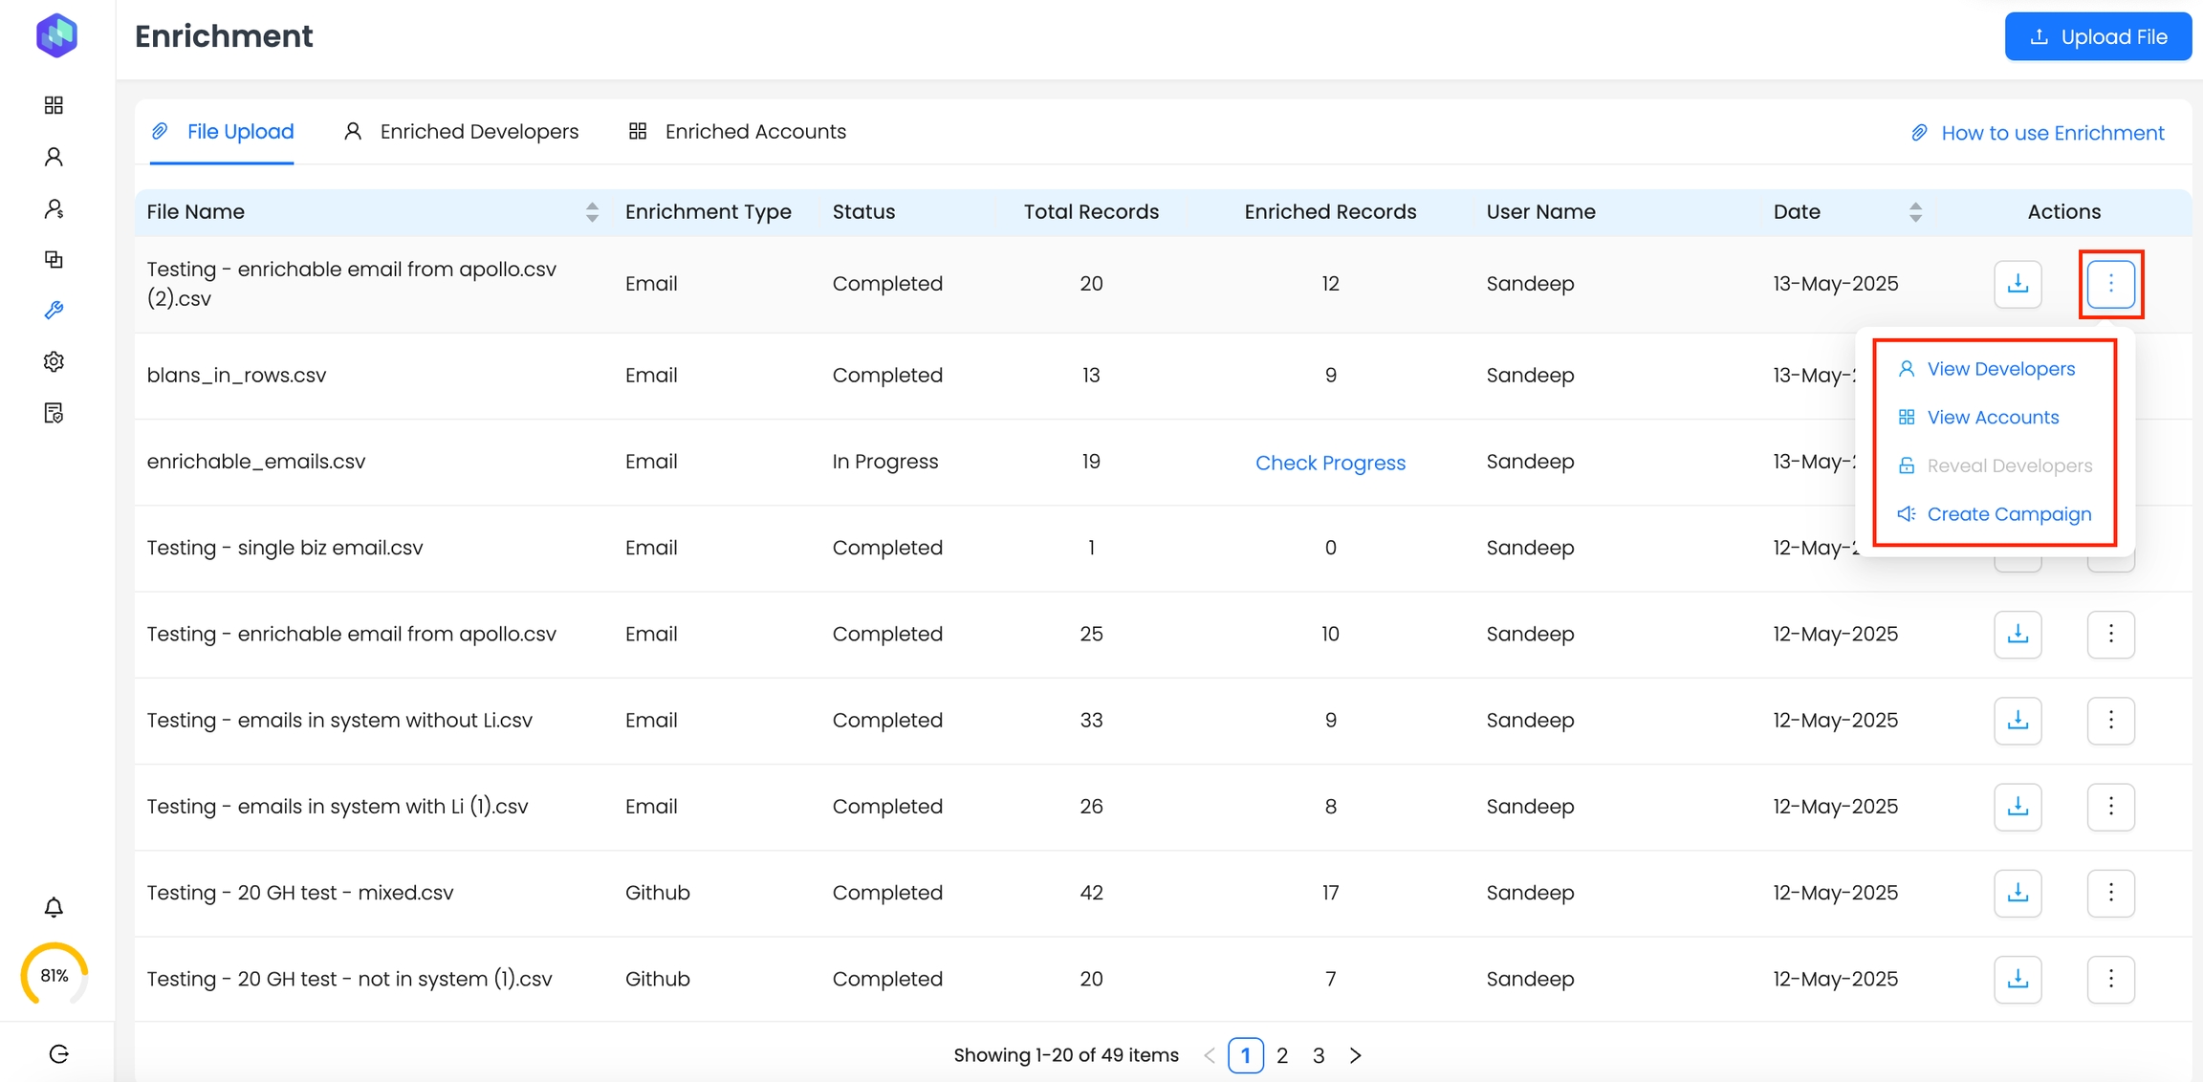Click the overlapping squares sidebar icon
Image resolution: width=2203 pixels, height=1082 pixels.
tap(54, 259)
